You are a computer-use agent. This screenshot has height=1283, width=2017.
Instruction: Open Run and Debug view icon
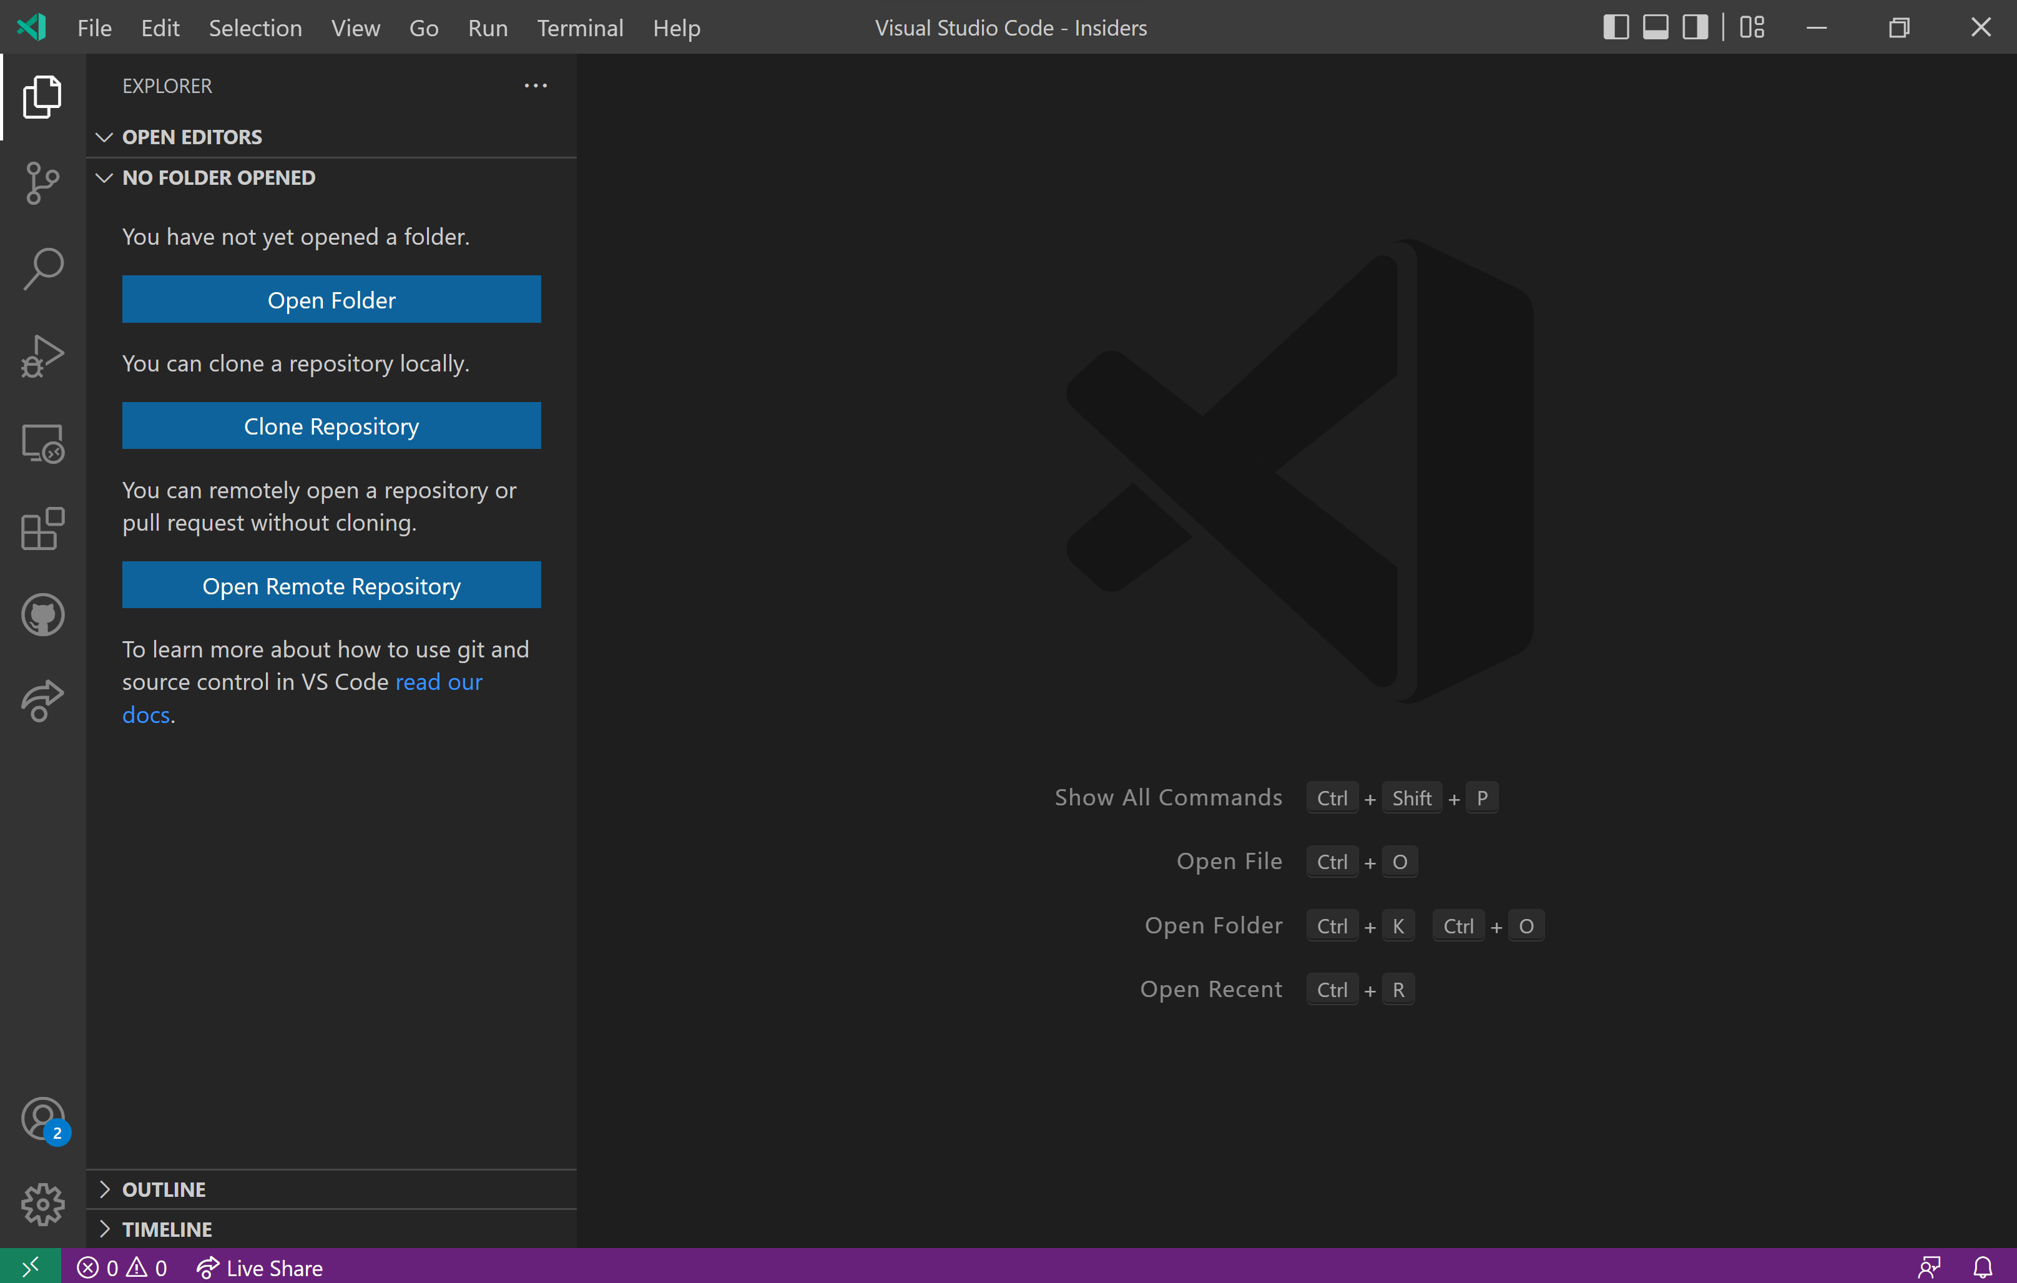[x=42, y=356]
